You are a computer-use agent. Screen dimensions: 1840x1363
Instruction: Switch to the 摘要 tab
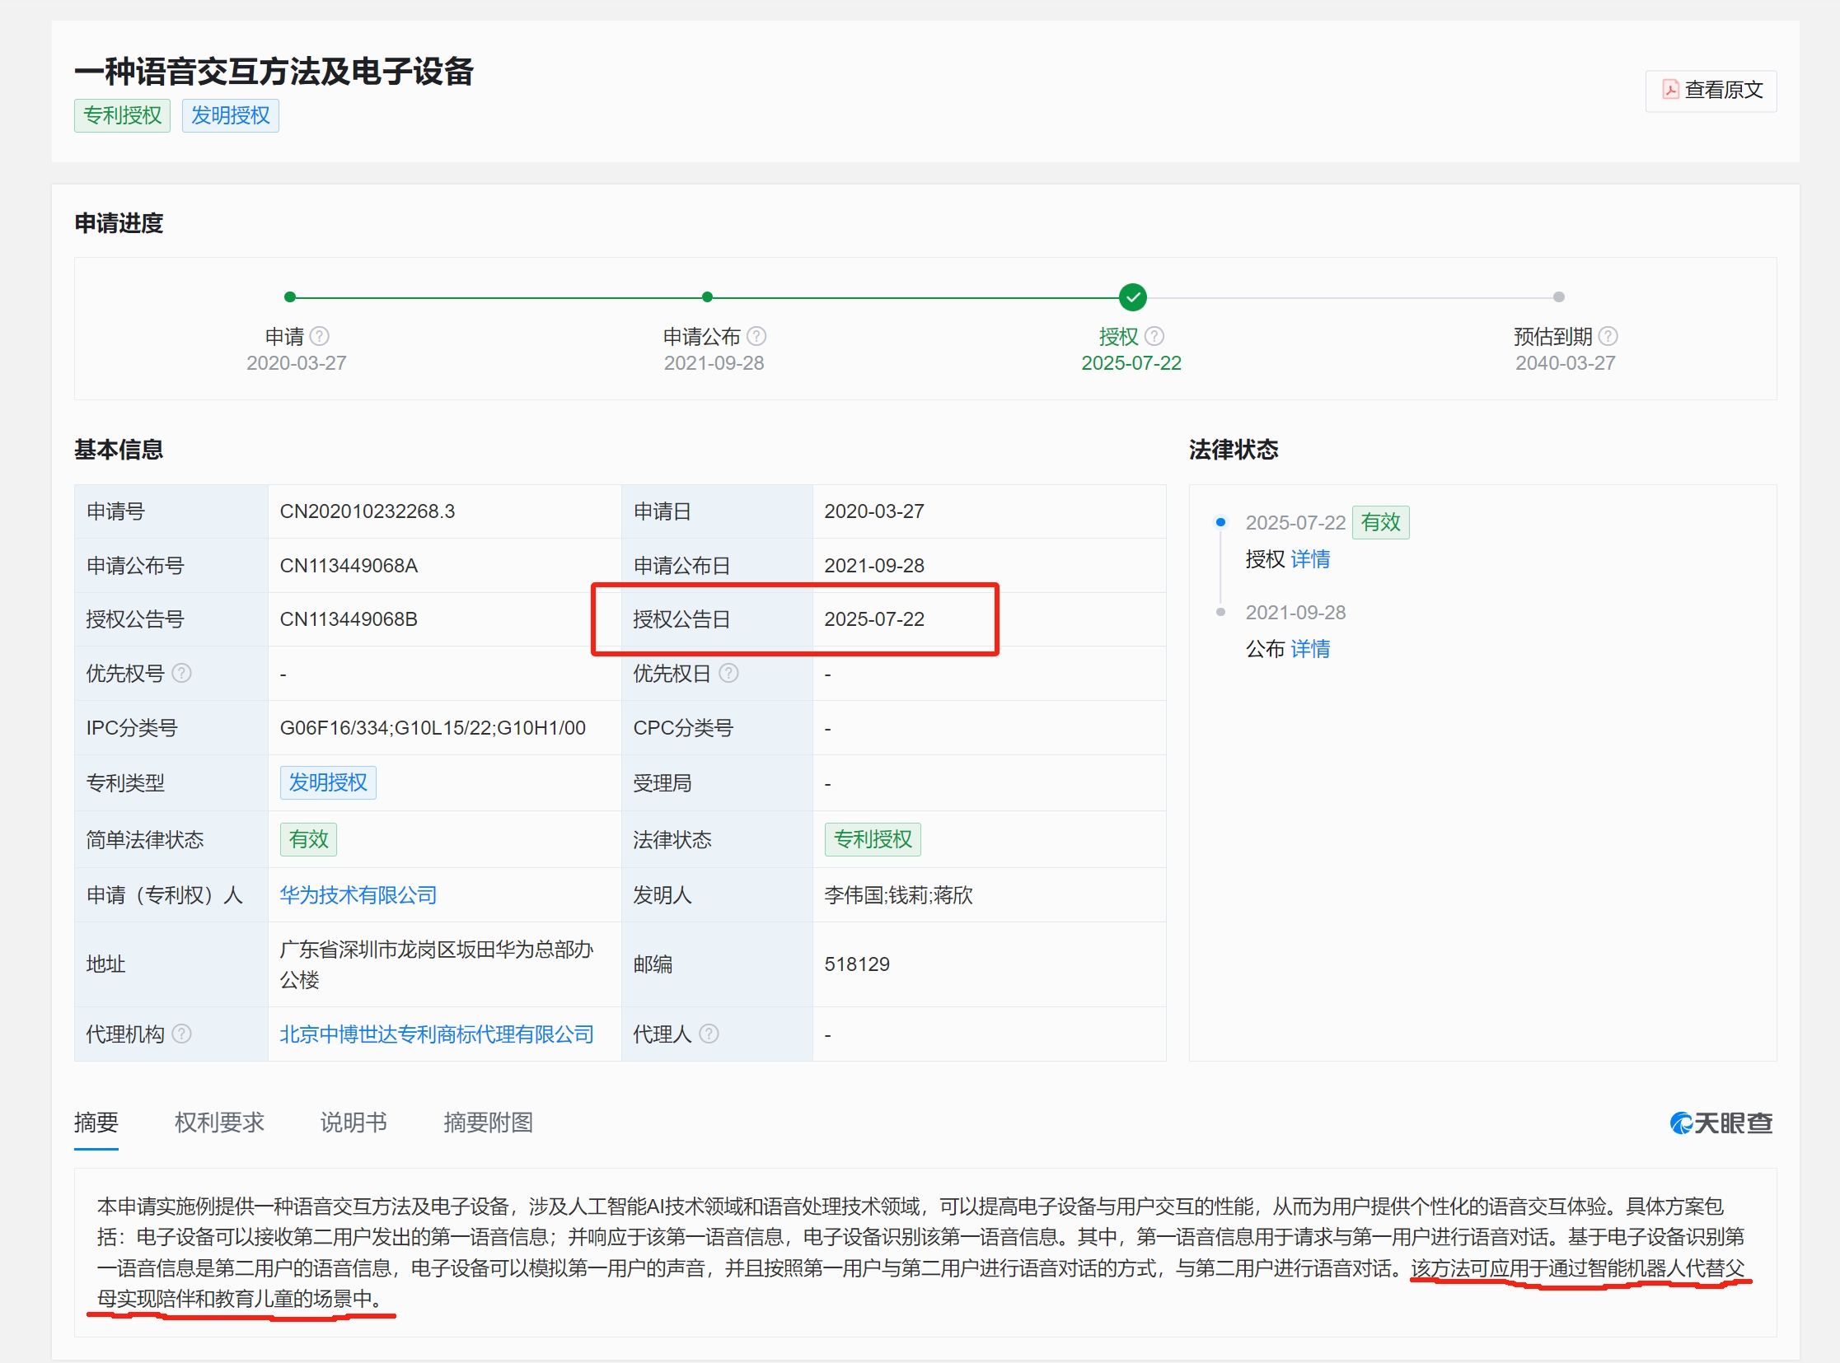click(x=96, y=1123)
